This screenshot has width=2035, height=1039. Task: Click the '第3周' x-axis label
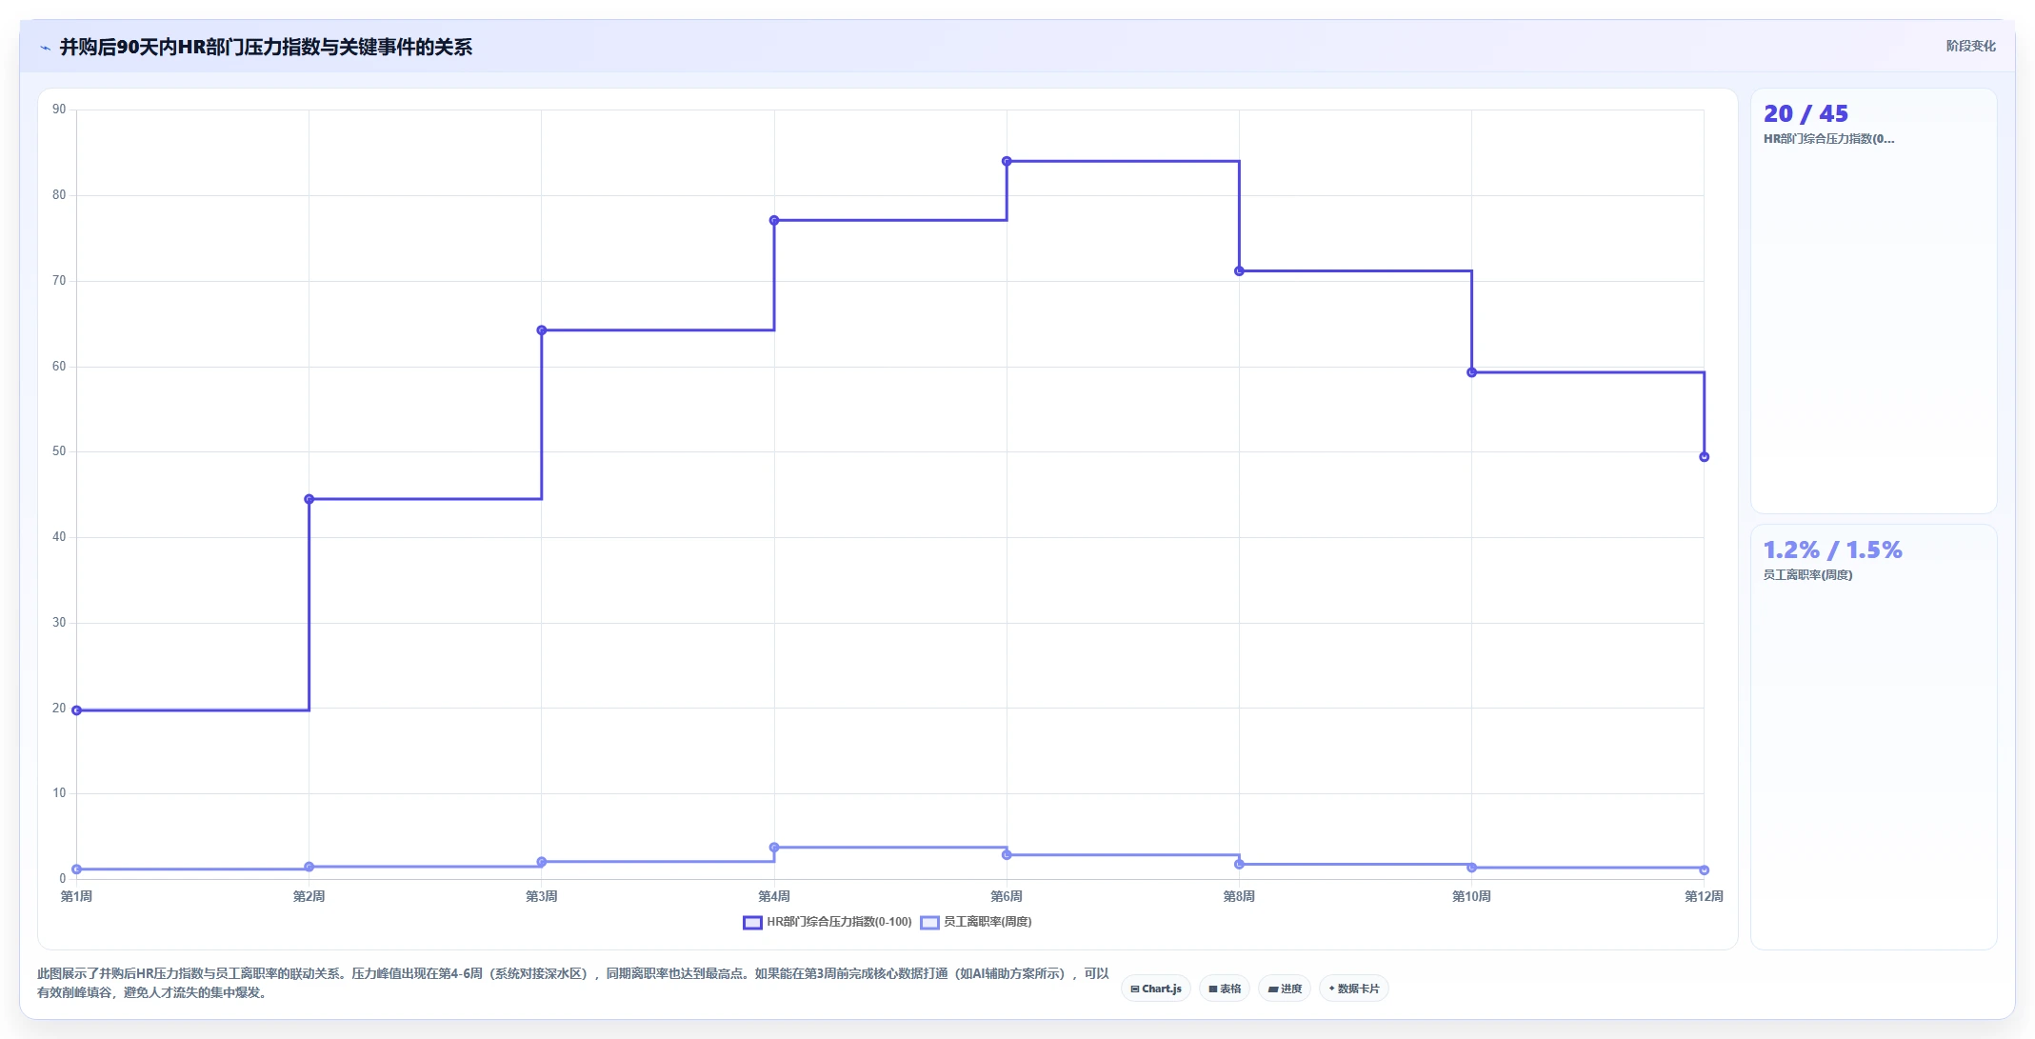click(x=542, y=896)
